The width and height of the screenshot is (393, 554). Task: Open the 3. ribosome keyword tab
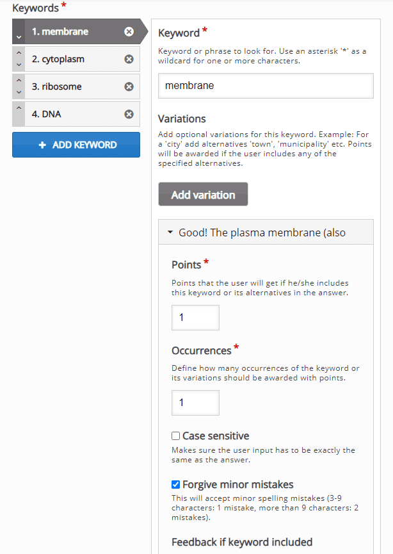(x=76, y=86)
